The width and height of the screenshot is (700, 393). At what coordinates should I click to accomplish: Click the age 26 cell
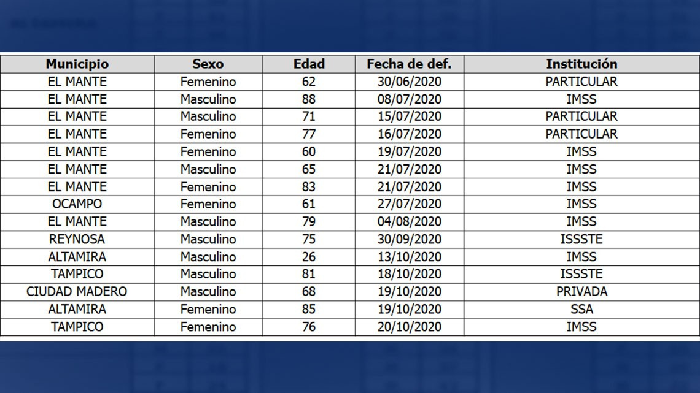[309, 257]
